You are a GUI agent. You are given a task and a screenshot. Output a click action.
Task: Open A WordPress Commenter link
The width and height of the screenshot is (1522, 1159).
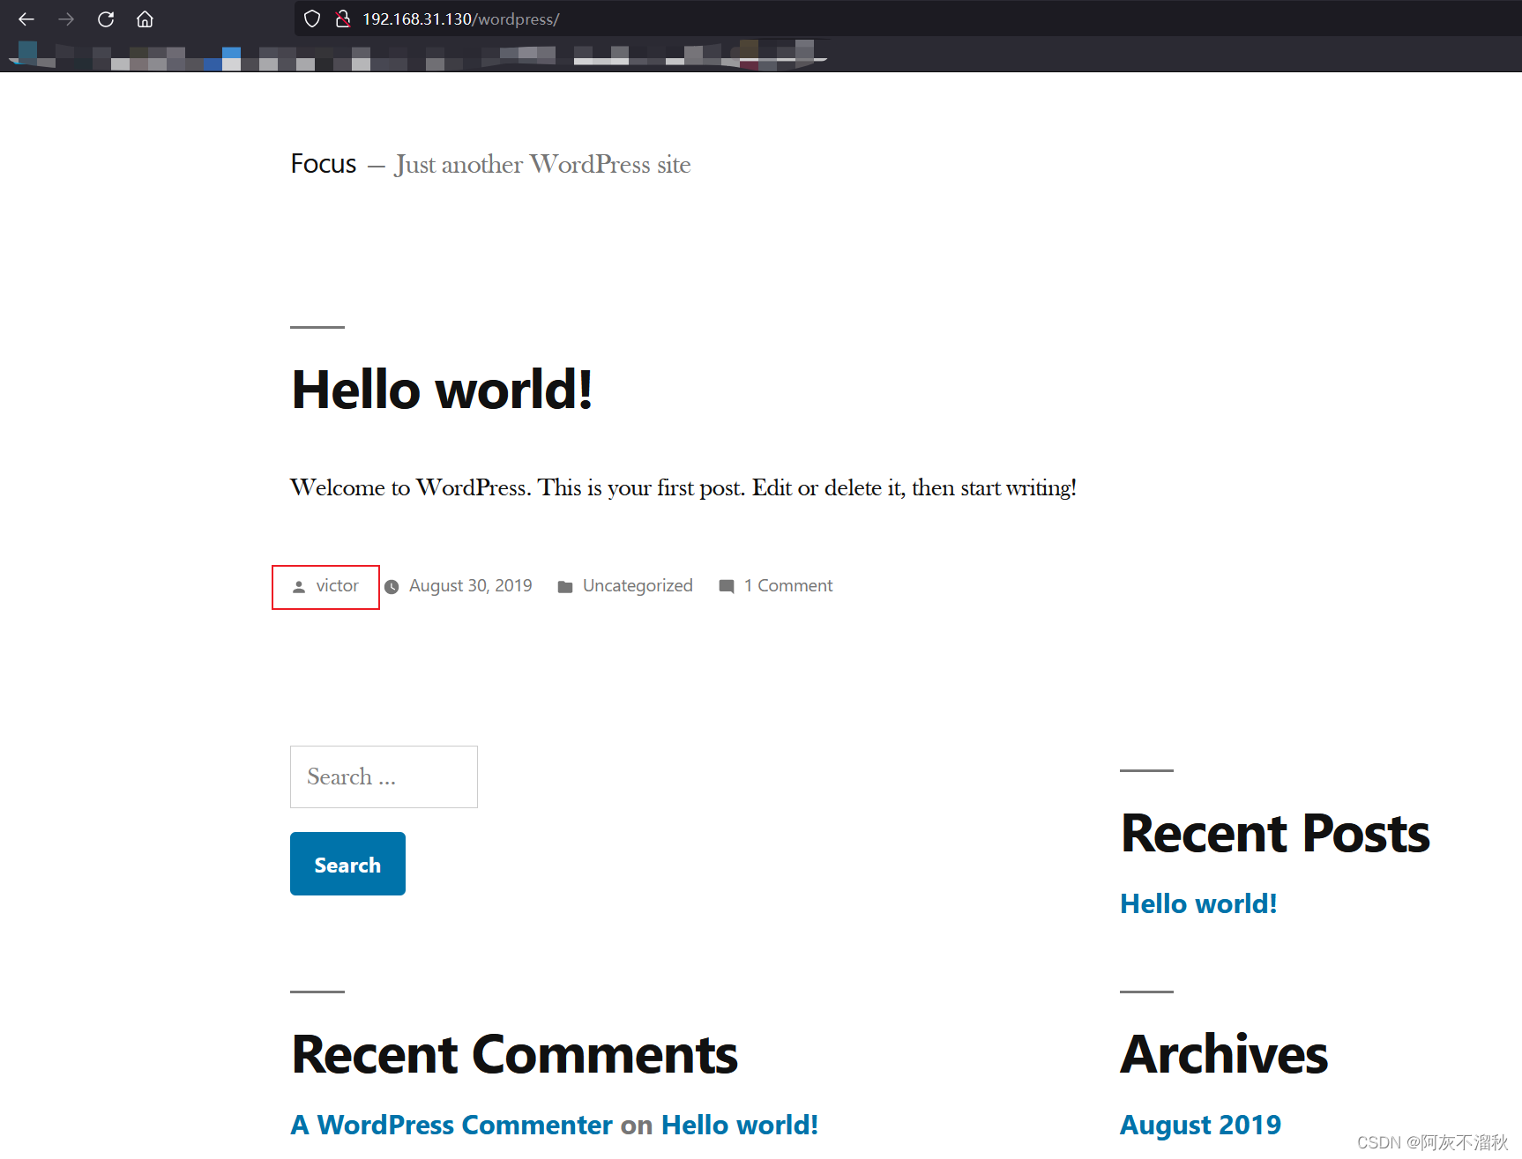(451, 1125)
